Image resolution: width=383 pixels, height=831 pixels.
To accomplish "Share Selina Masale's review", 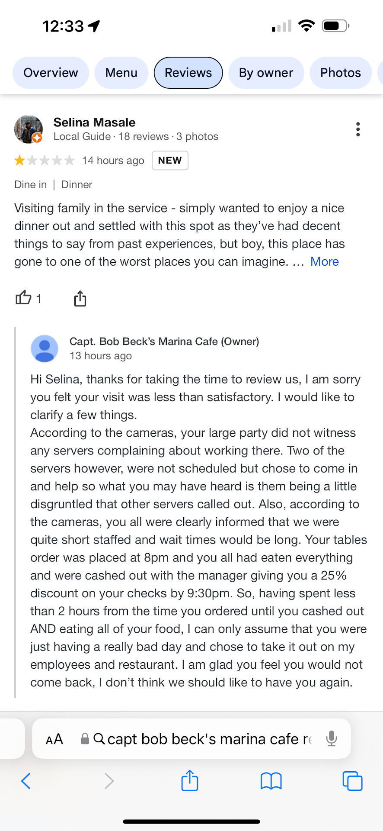I will coord(80,298).
